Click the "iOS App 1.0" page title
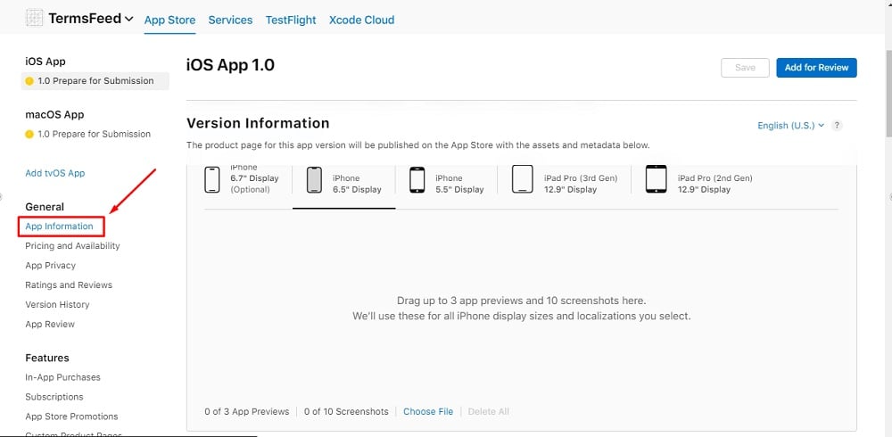This screenshot has height=437, width=892. [x=230, y=65]
